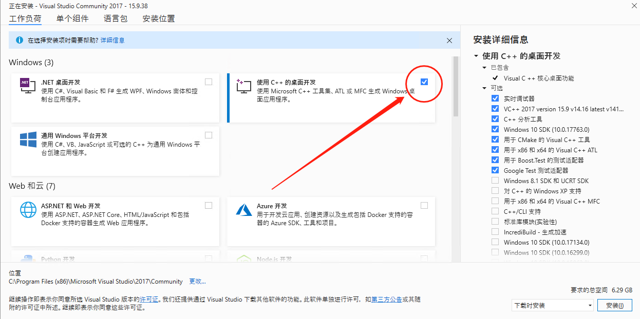Image resolution: width=640 pixels, height=319 pixels.
Task: Switch to the 工作负荷 tab
Action: pyautogui.click(x=25, y=18)
